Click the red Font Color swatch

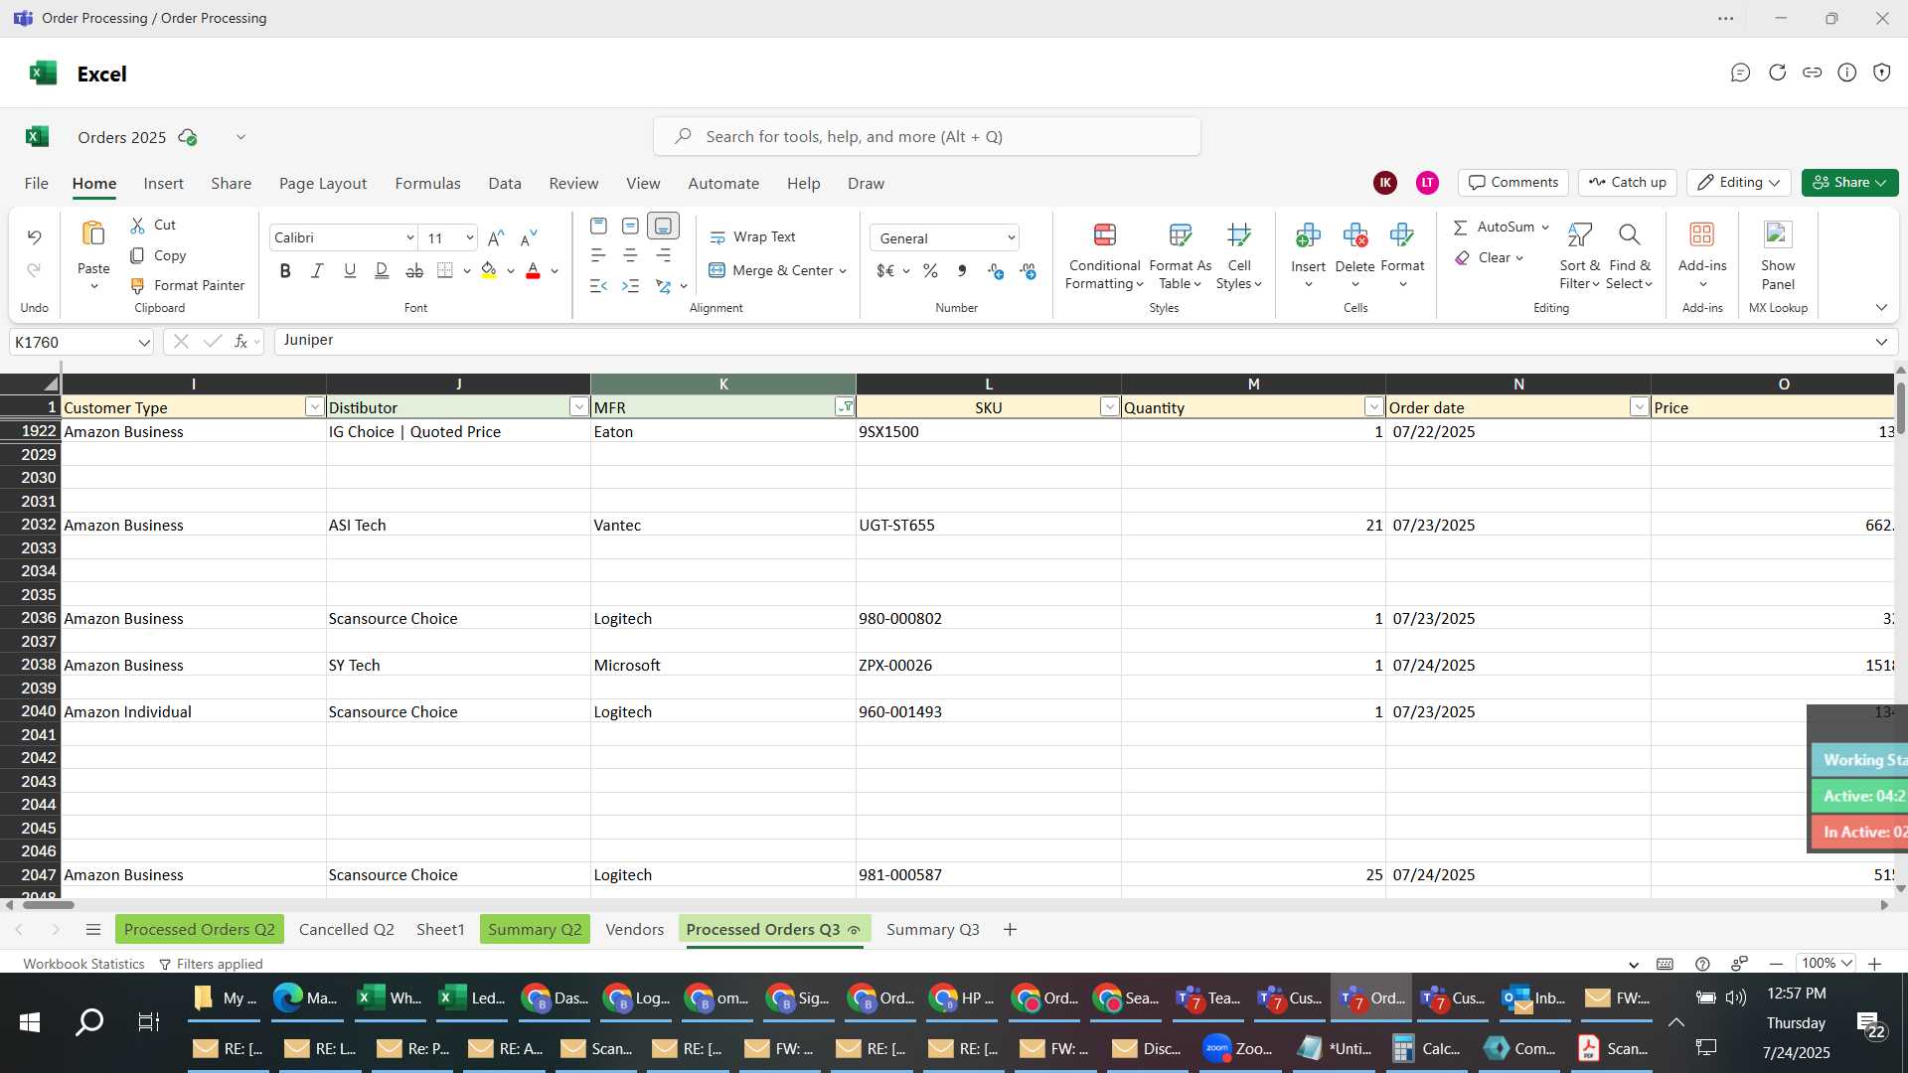point(533,270)
